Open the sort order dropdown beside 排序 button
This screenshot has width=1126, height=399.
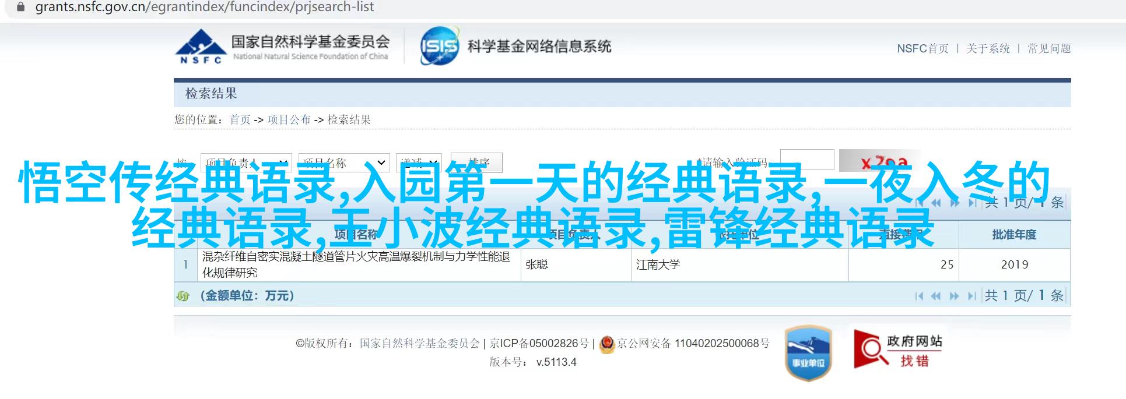pos(419,163)
